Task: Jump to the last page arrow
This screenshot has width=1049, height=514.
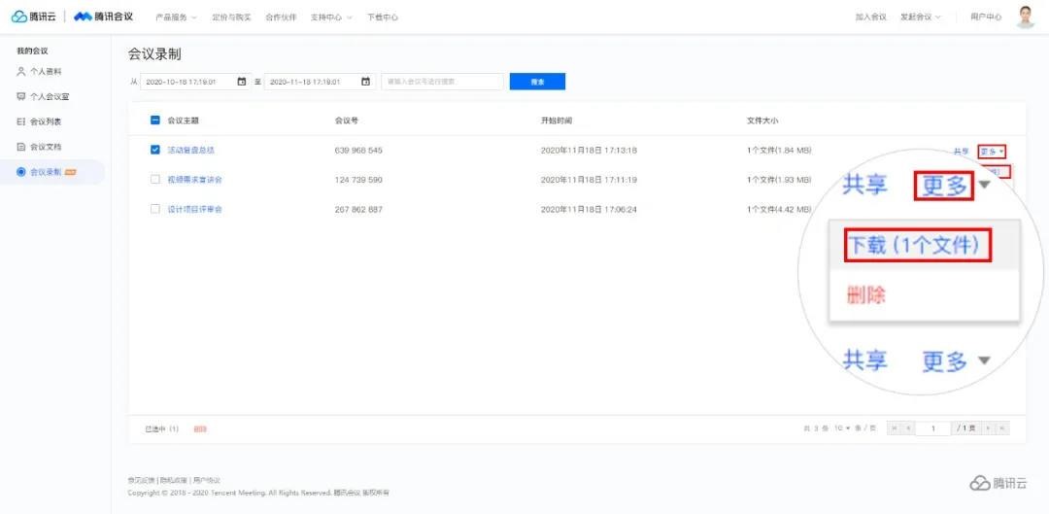Action: coord(1002,428)
